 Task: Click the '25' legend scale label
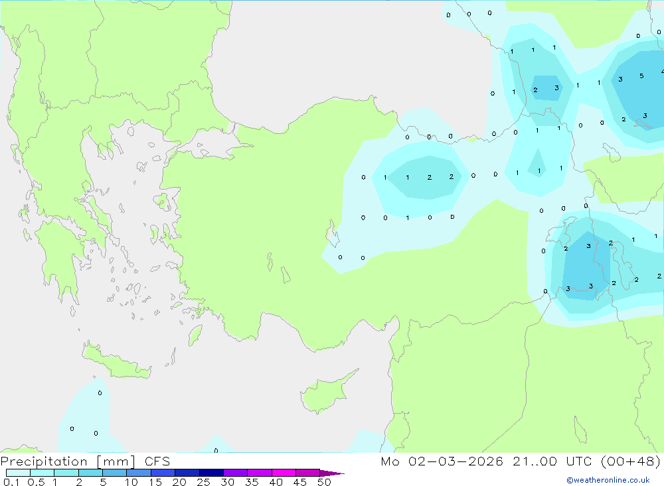coord(203,482)
